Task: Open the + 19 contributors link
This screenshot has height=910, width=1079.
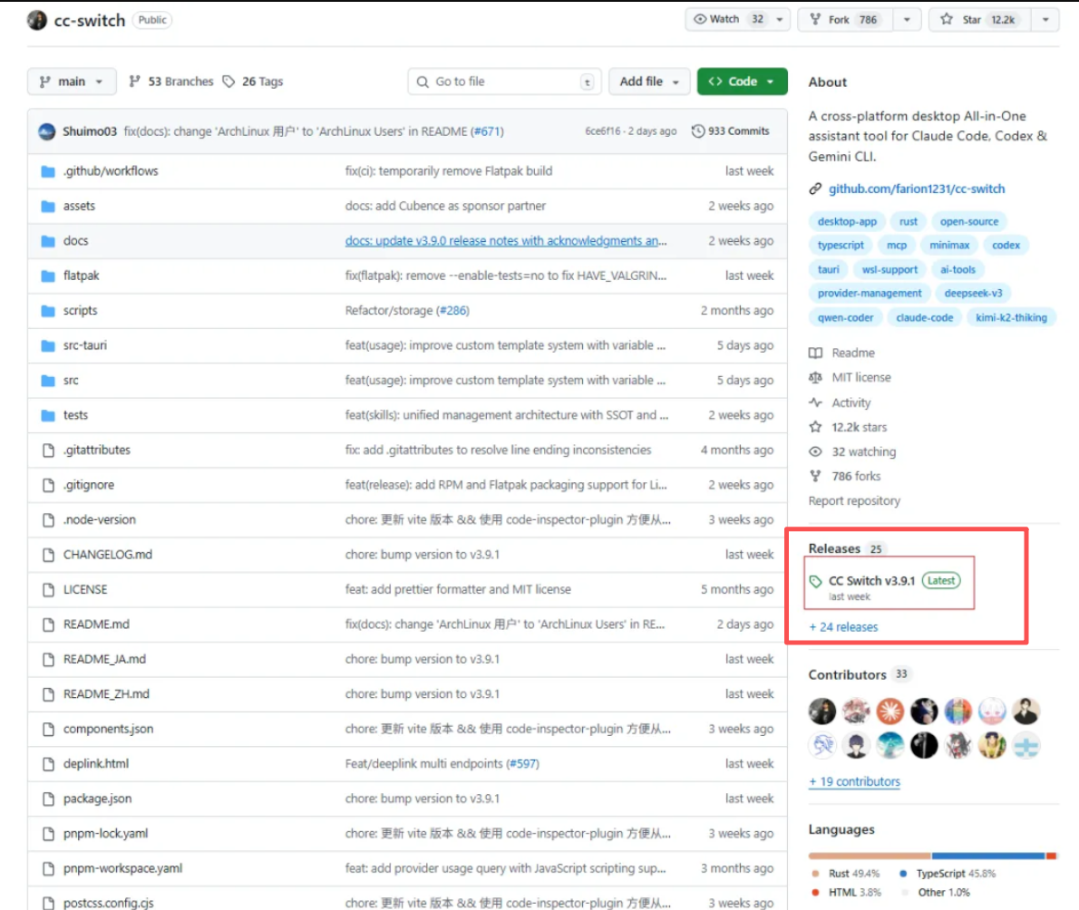Action: [855, 782]
